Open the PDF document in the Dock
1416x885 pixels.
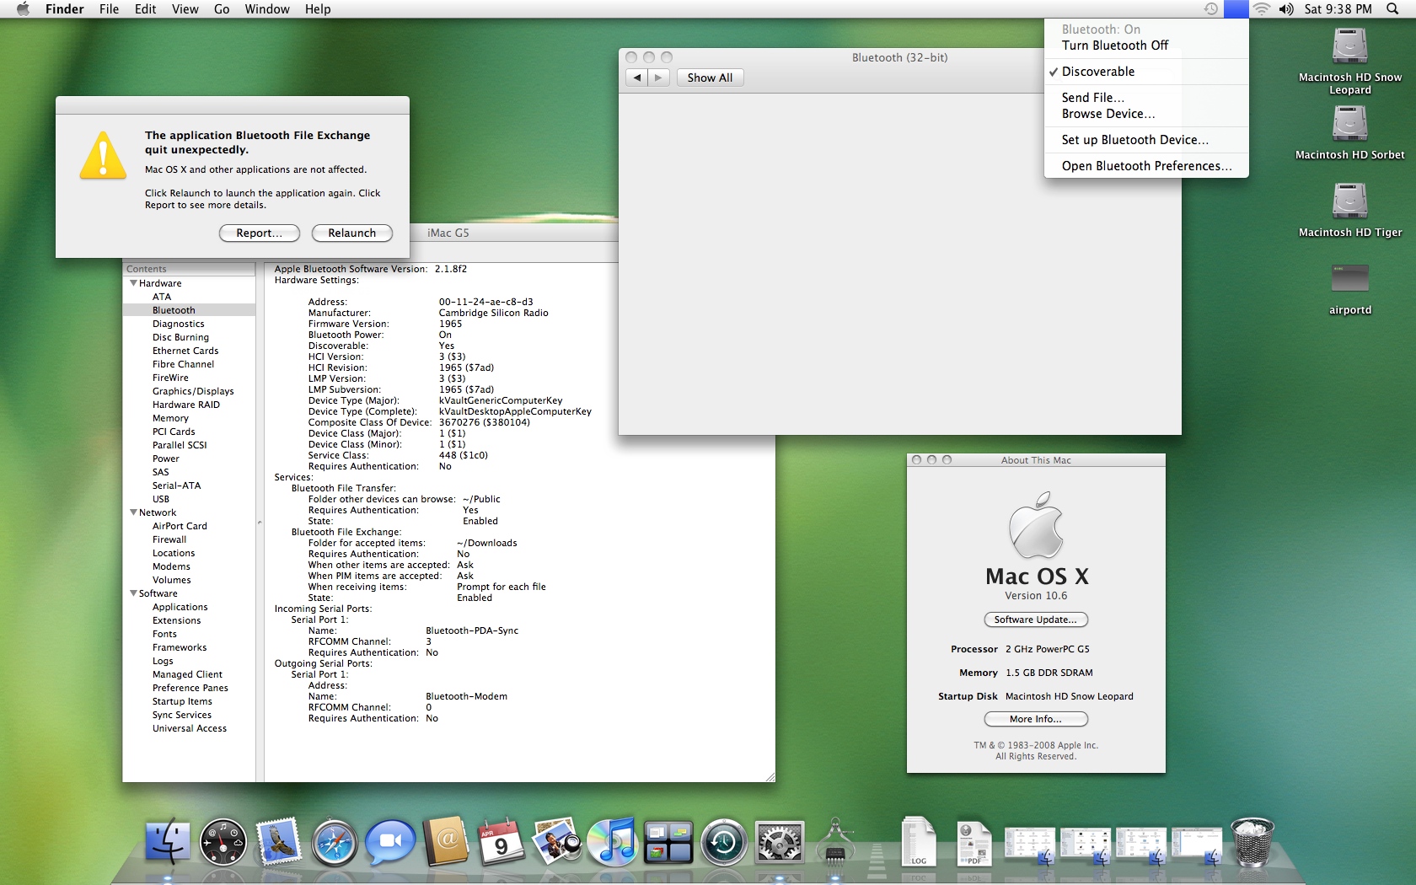(x=974, y=844)
